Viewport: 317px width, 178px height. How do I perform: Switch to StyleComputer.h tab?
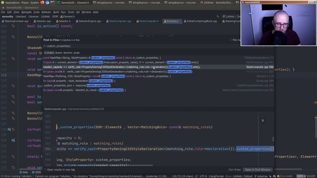click(x=148, y=21)
